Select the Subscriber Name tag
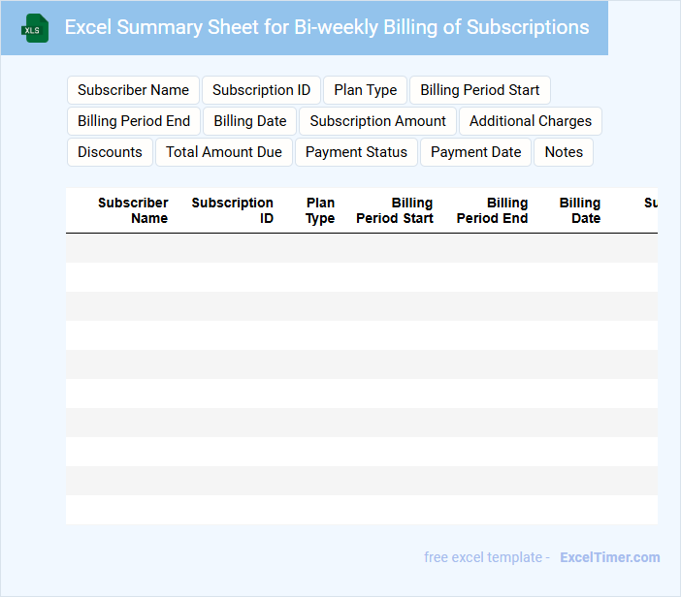 [133, 90]
